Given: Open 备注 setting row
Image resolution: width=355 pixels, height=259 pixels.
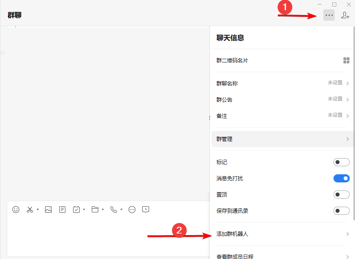Looking at the screenshot, I should (281, 116).
